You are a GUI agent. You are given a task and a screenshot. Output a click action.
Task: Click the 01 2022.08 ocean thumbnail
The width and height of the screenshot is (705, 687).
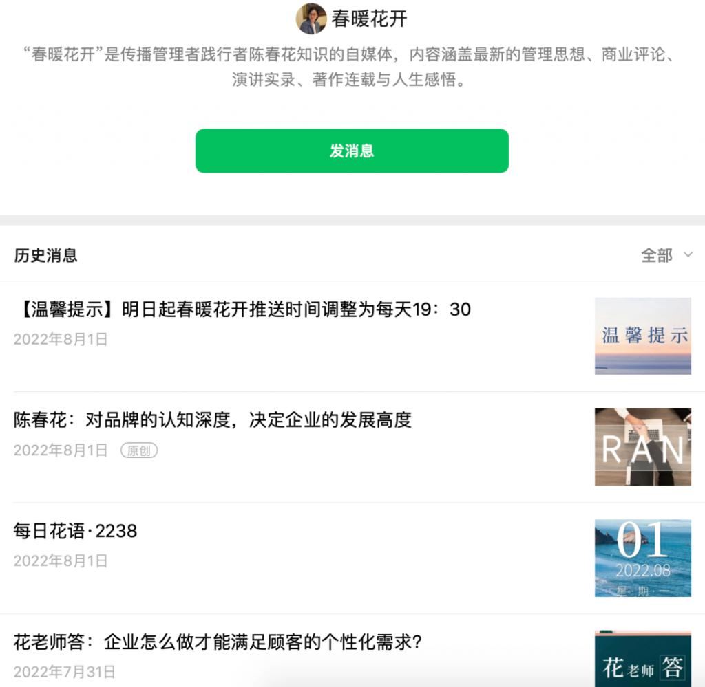[643, 558]
